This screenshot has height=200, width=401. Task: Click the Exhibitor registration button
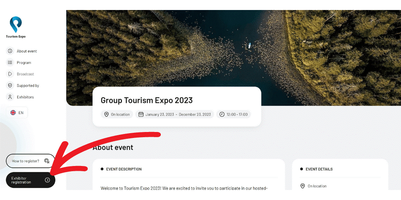[x=30, y=180]
